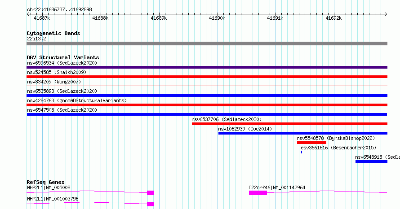Click the NHP2L1|NM_001003796 gene label
400x209 pixels.
[53, 199]
